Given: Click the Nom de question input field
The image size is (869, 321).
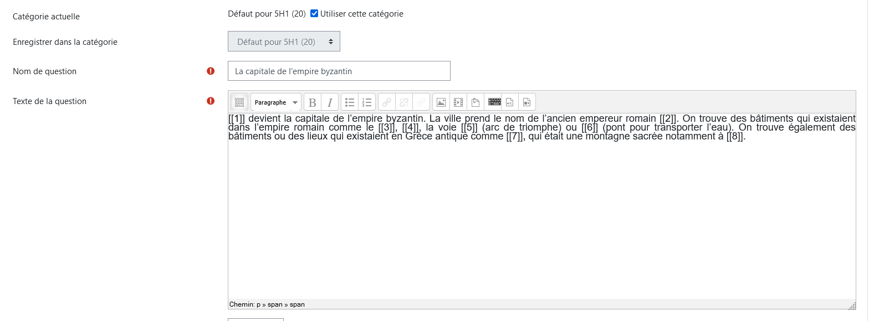Looking at the screenshot, I should tap(339, 71).
